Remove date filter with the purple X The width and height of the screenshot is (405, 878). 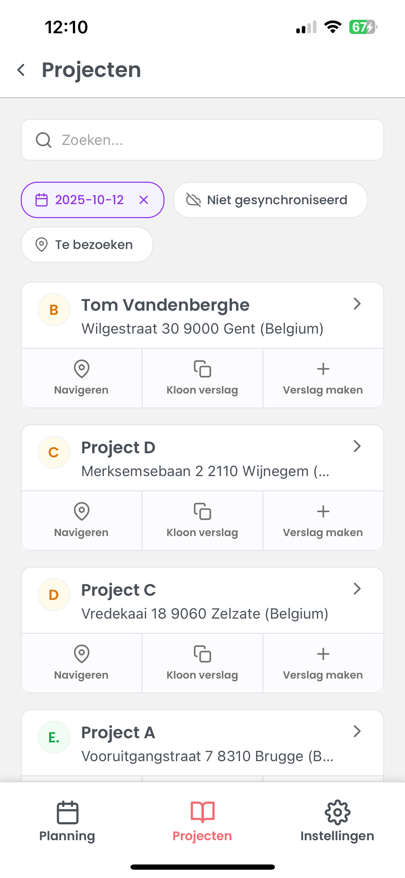click(144, 200)
